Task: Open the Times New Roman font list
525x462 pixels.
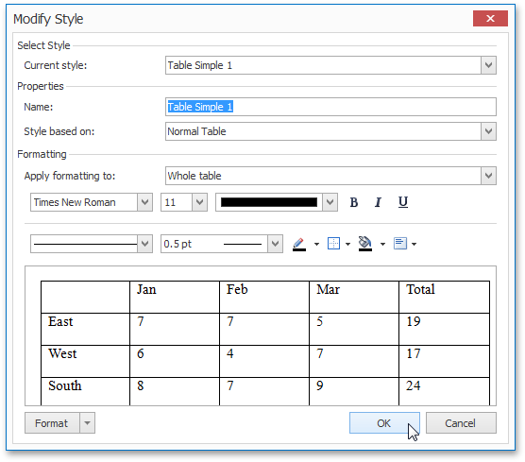Action: (144, 202)
